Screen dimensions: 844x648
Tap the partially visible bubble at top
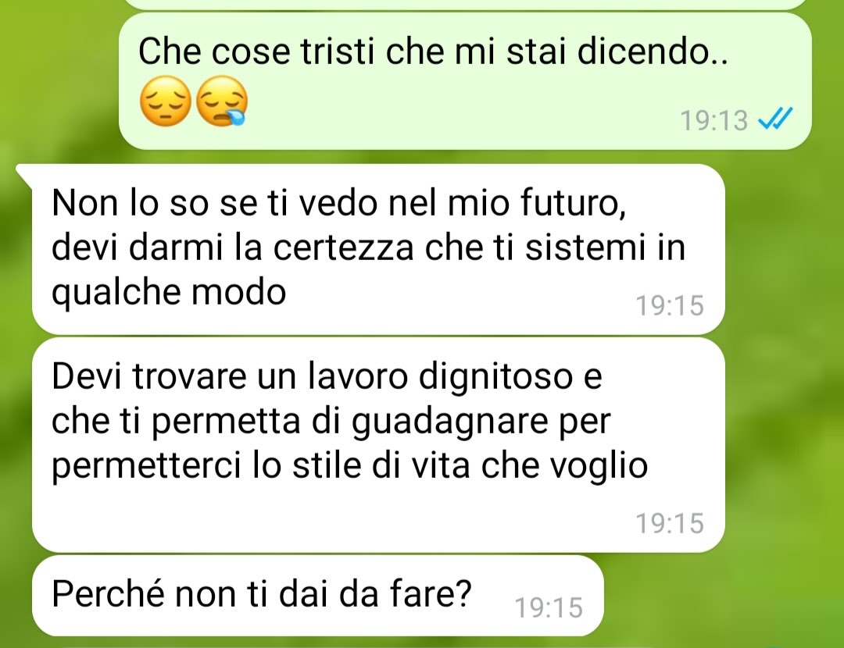click(x=465, y=5)
